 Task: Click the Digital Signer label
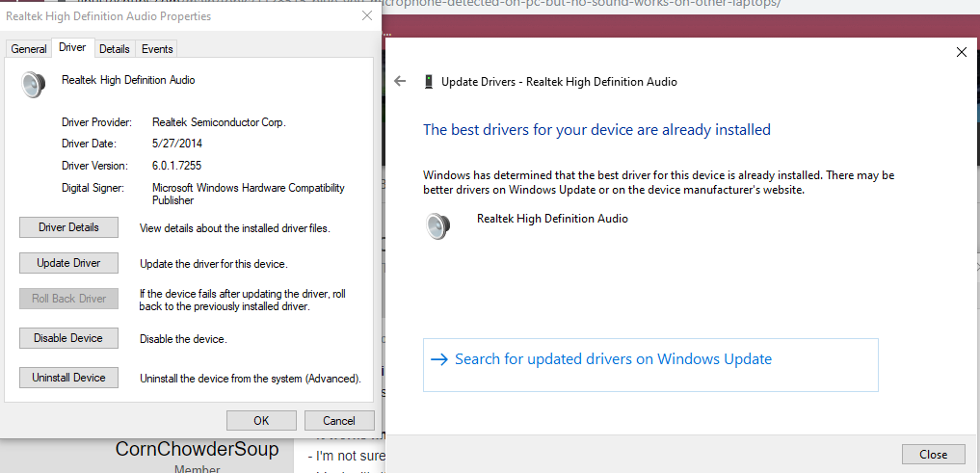(x=93, y=188)
